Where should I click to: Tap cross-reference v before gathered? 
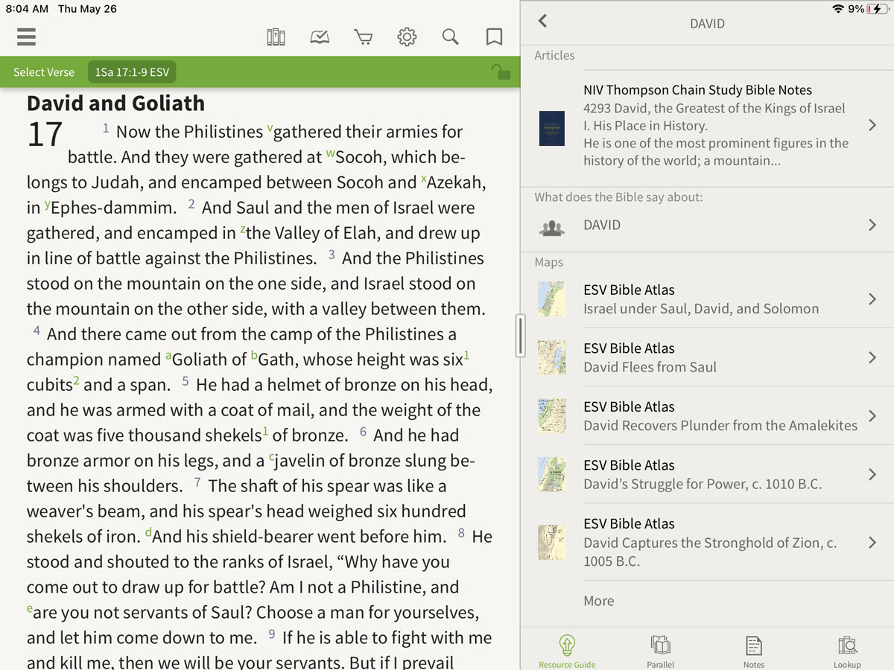(x=270, y=128)
